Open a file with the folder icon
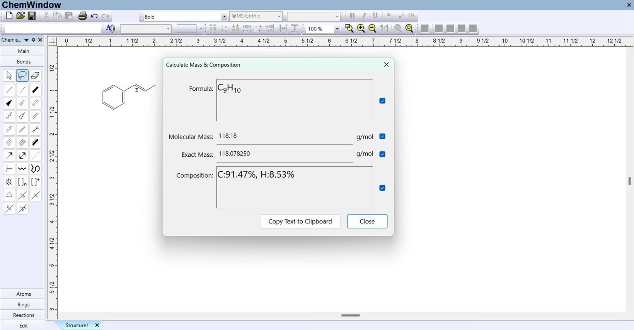Screen dimensions: 634x330 click(x=20, y=16)
